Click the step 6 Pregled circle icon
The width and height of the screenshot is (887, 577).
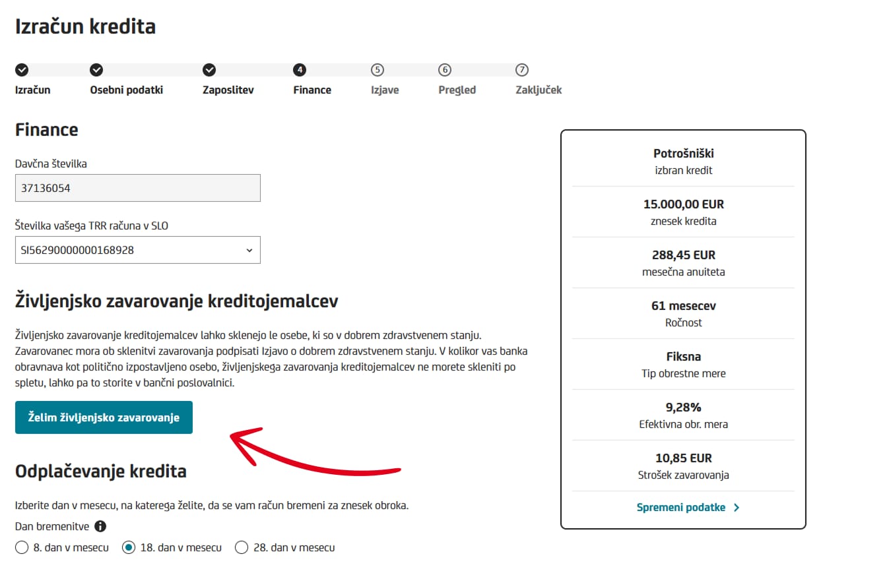coord(445,70)
